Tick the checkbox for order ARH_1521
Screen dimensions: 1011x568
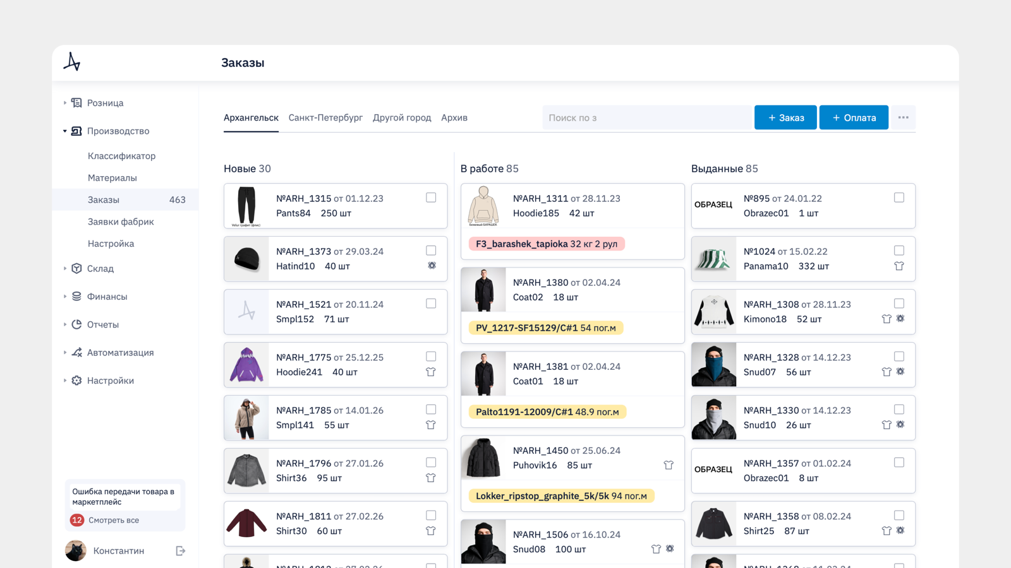[x=431, y=304]
